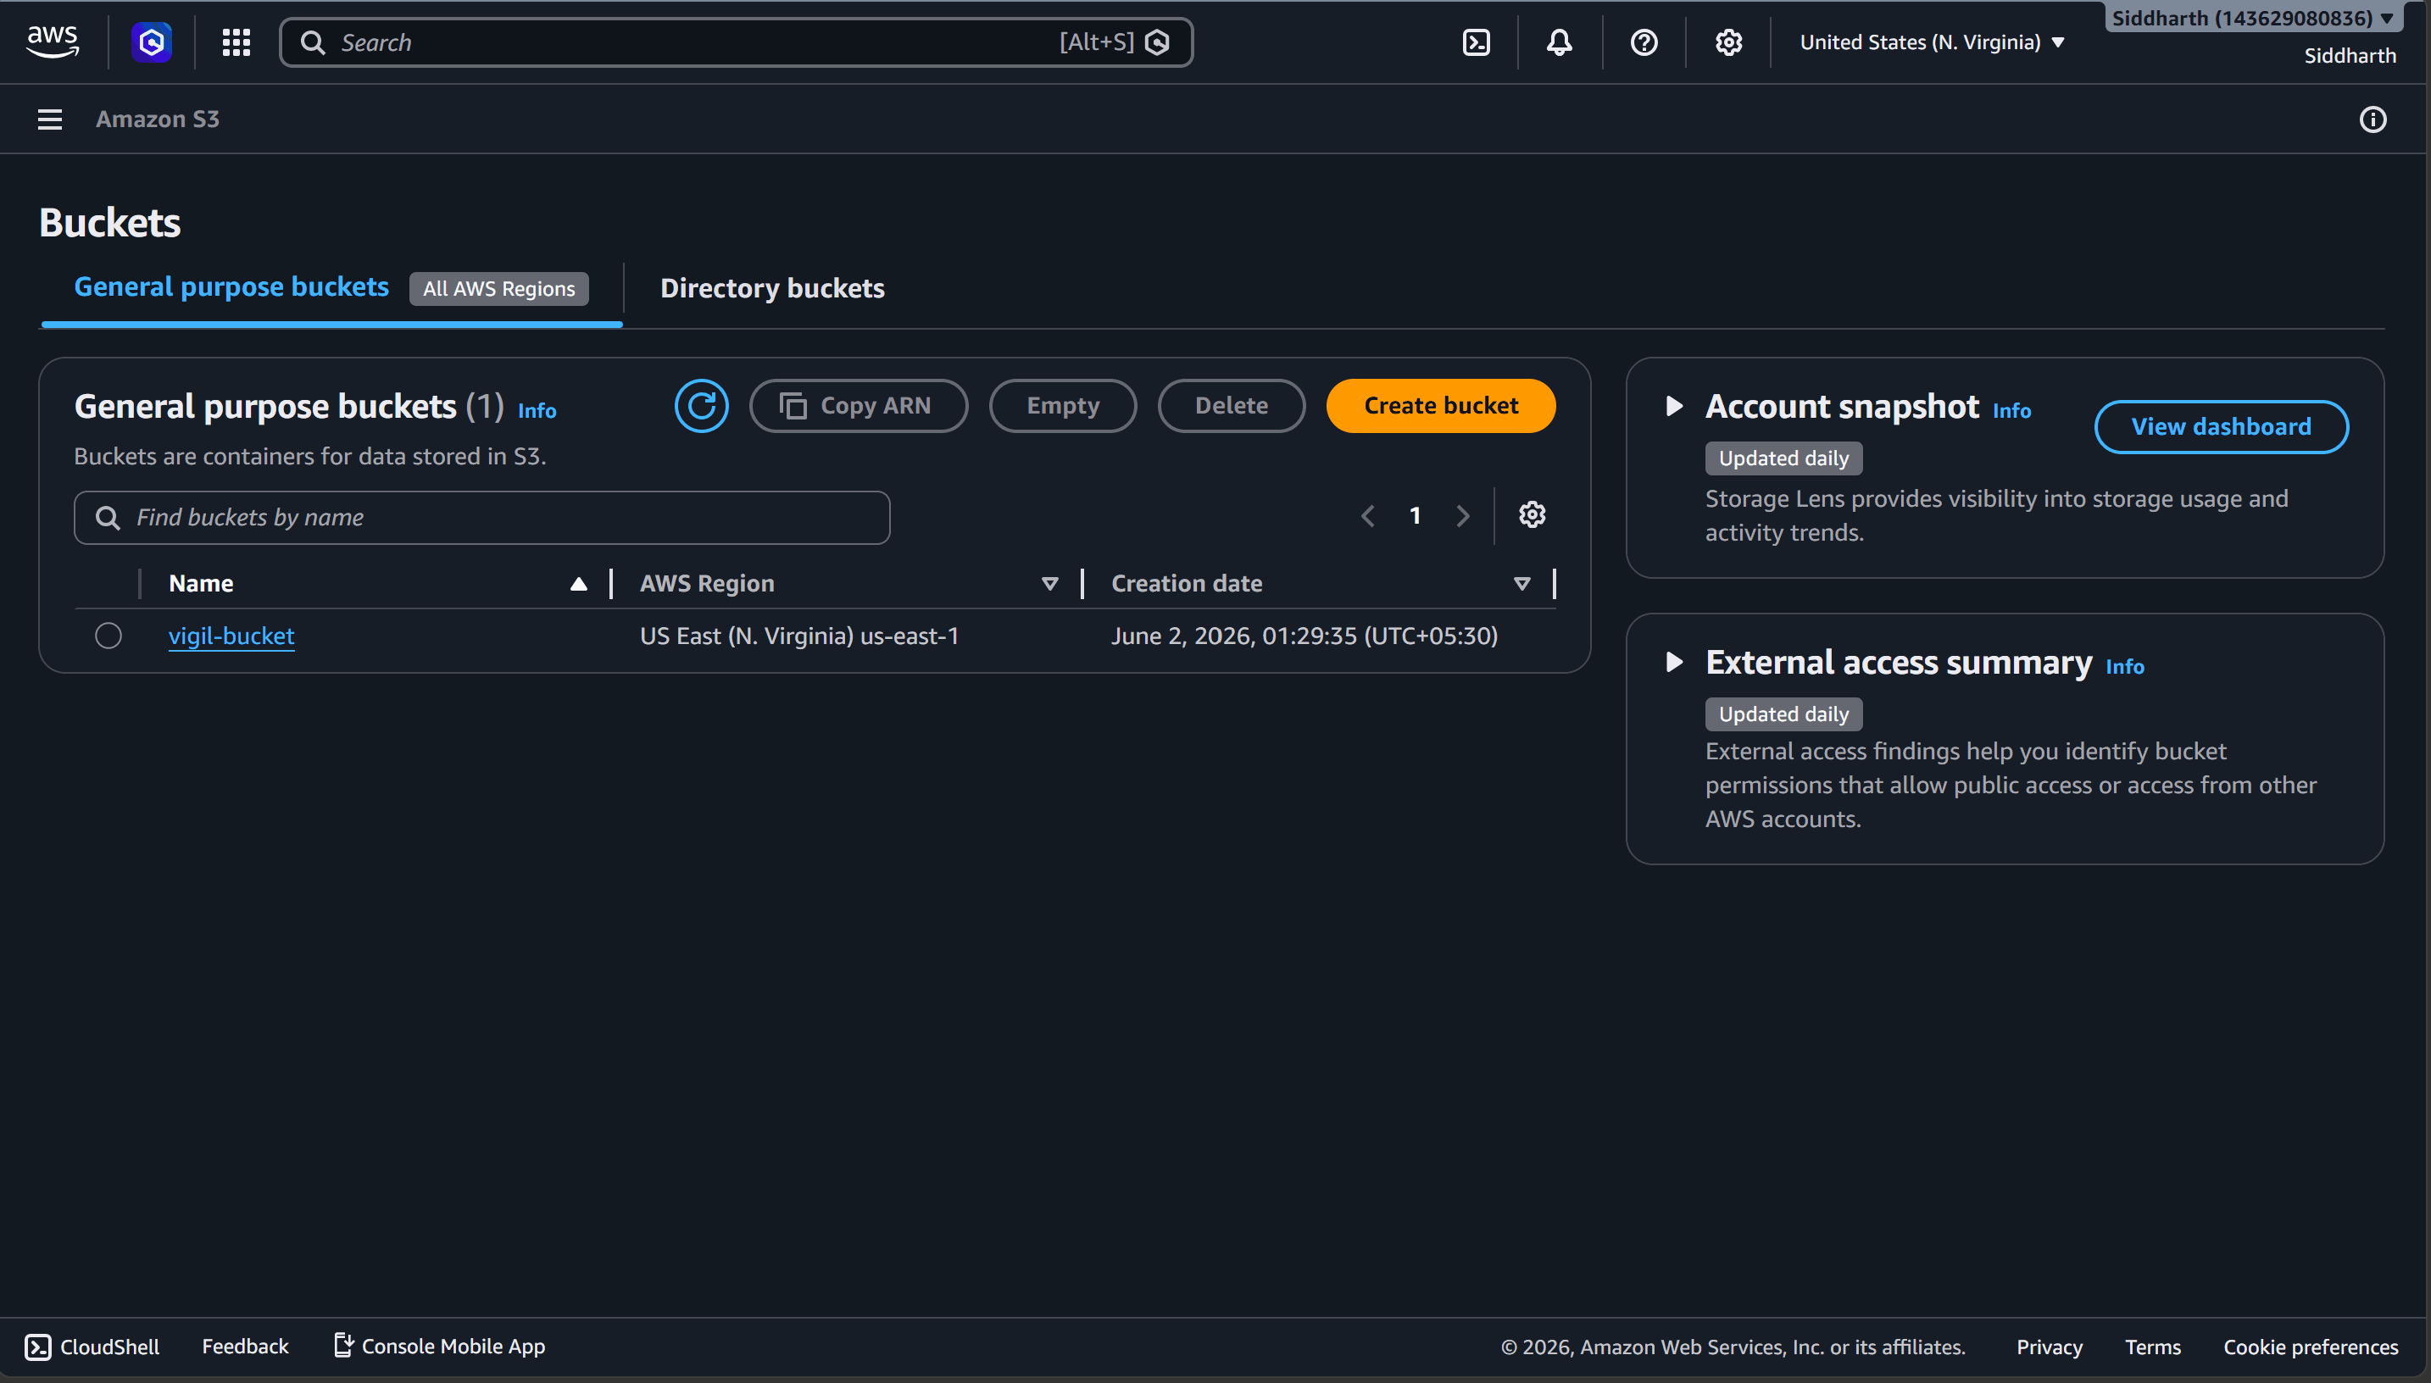This screenshot has height=1383, width=2431.
Task: Open the info panel icon at right
Action: coord(2373,119)
